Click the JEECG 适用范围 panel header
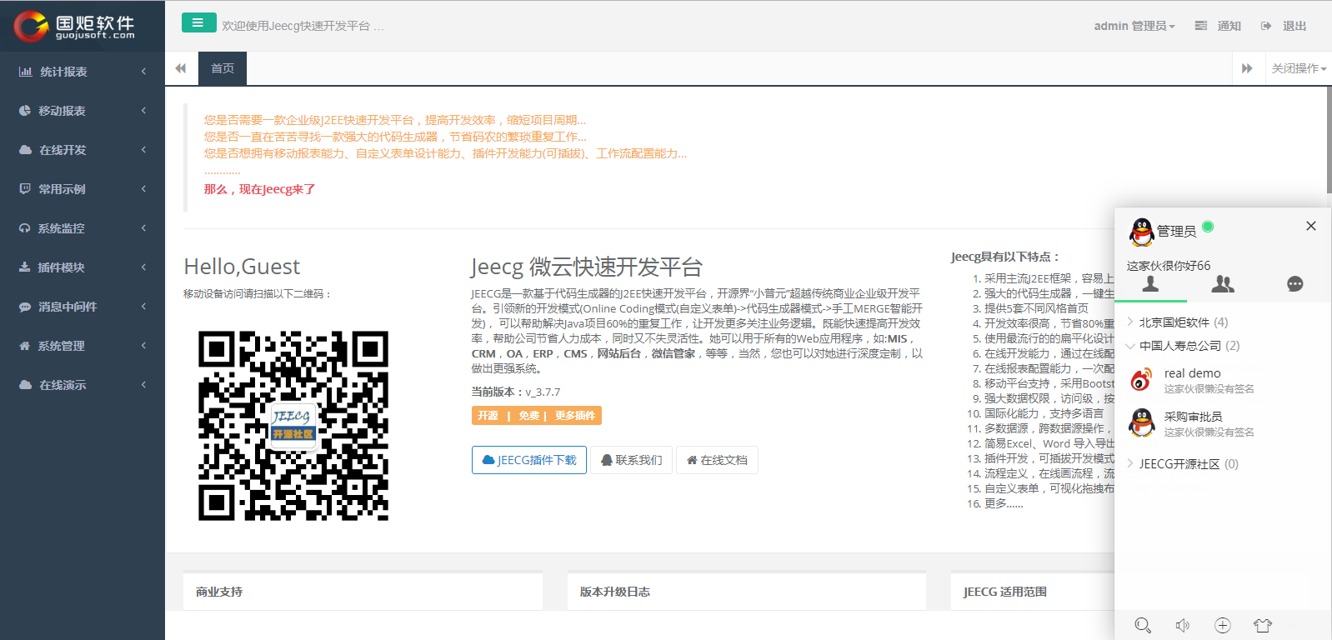Screen dimensions: 1332x640 click(1032, 592)
